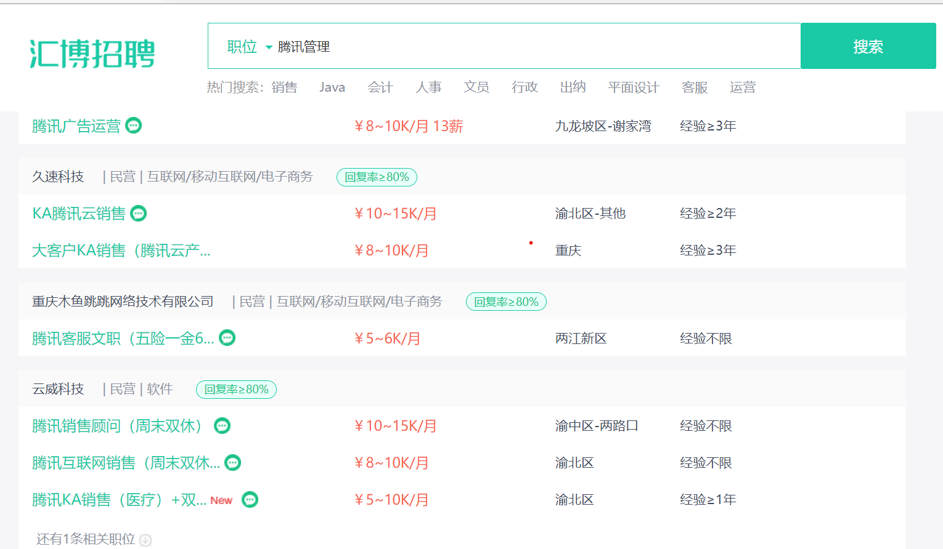This screenshot has height=549, width=943.
Task: Click location 渝中区-两路口
Action: pos(597,426)
